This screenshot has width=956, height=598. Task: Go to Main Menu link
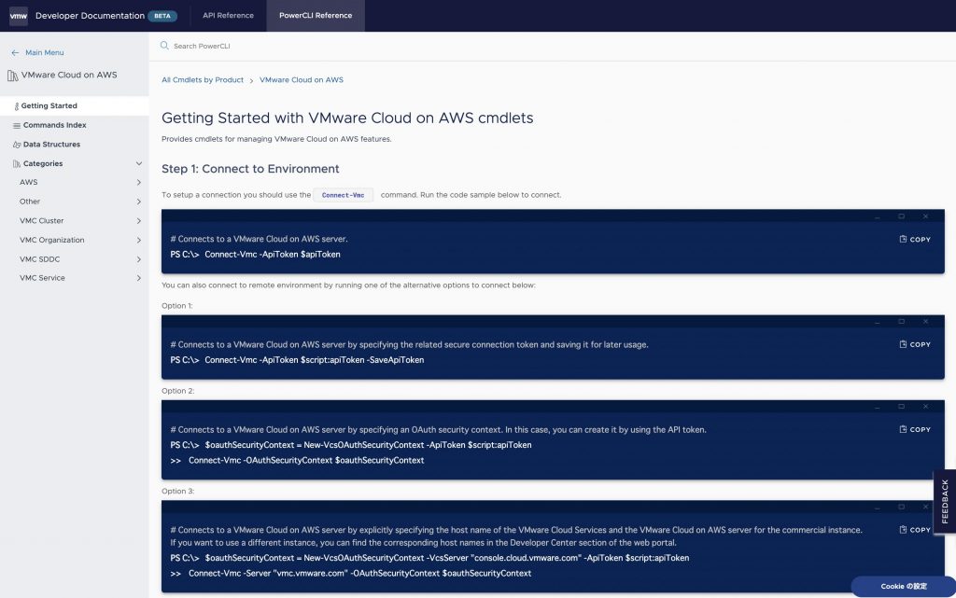point(45,53)
